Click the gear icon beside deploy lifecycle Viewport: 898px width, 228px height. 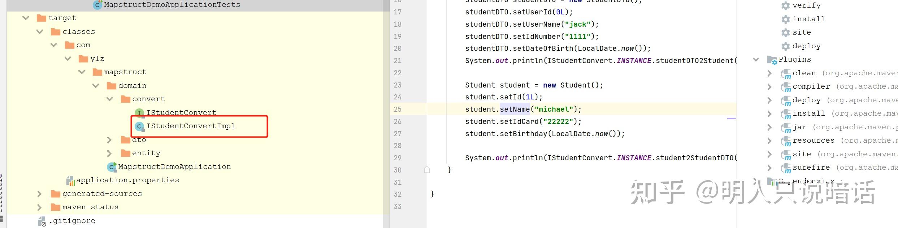[x=785, y=46]
